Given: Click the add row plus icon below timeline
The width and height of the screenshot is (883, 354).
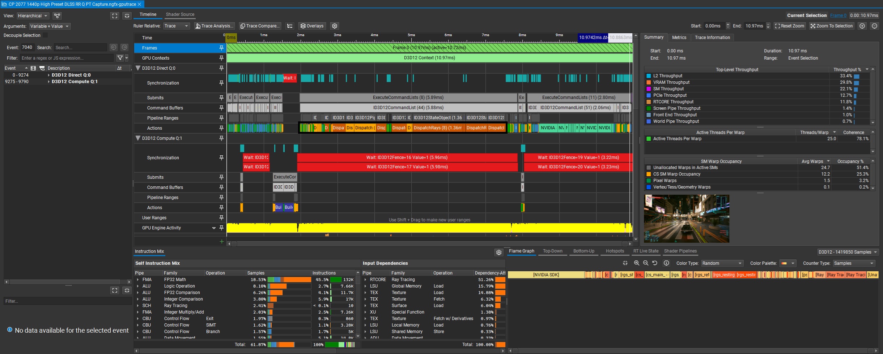Looking at the screenshot, I should pyautogui.click(x=221, y=242).
